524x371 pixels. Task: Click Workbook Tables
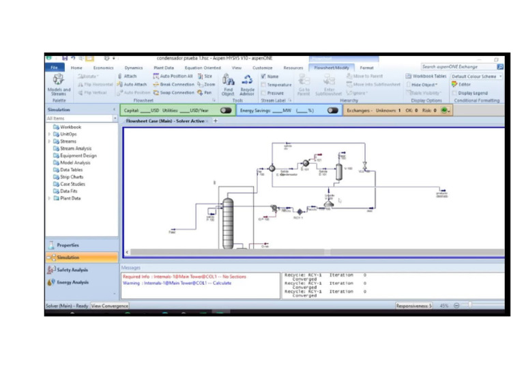[426, 77]
